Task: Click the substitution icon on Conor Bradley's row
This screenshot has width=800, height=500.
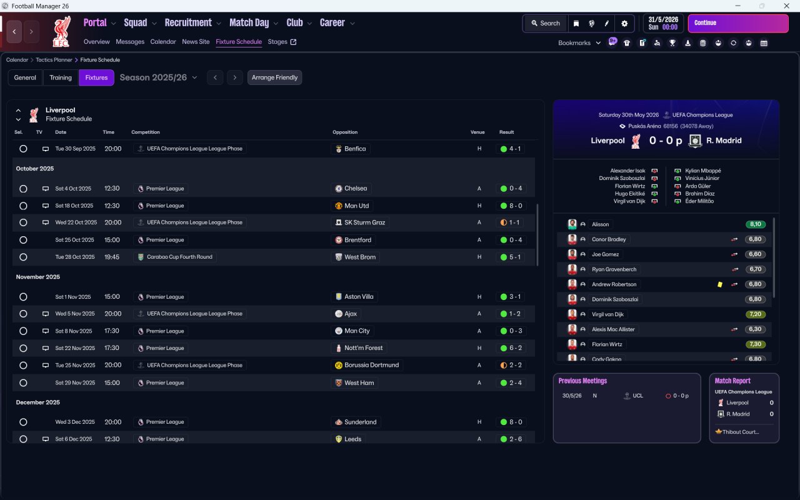Action: click(734, 239)
